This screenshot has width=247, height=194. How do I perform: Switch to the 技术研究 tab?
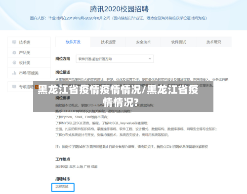coord(214,42)
